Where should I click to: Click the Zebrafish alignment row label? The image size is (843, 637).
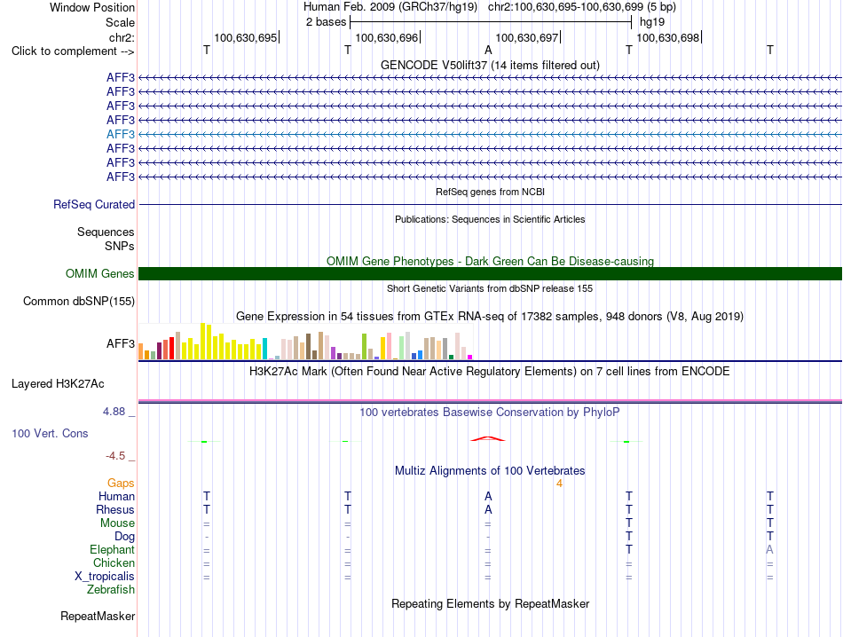(111, 590)
